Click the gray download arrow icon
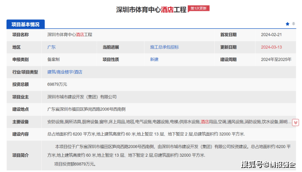The height and width of the screenshot is (172, 302). pos(293,24)
